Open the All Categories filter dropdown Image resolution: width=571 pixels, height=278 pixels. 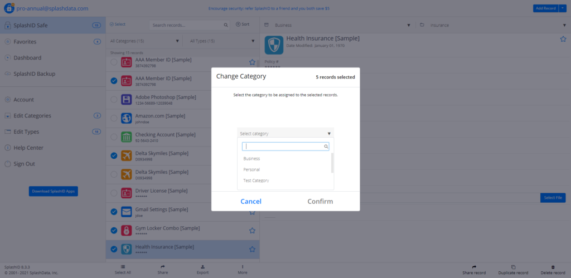coord(145,41)
